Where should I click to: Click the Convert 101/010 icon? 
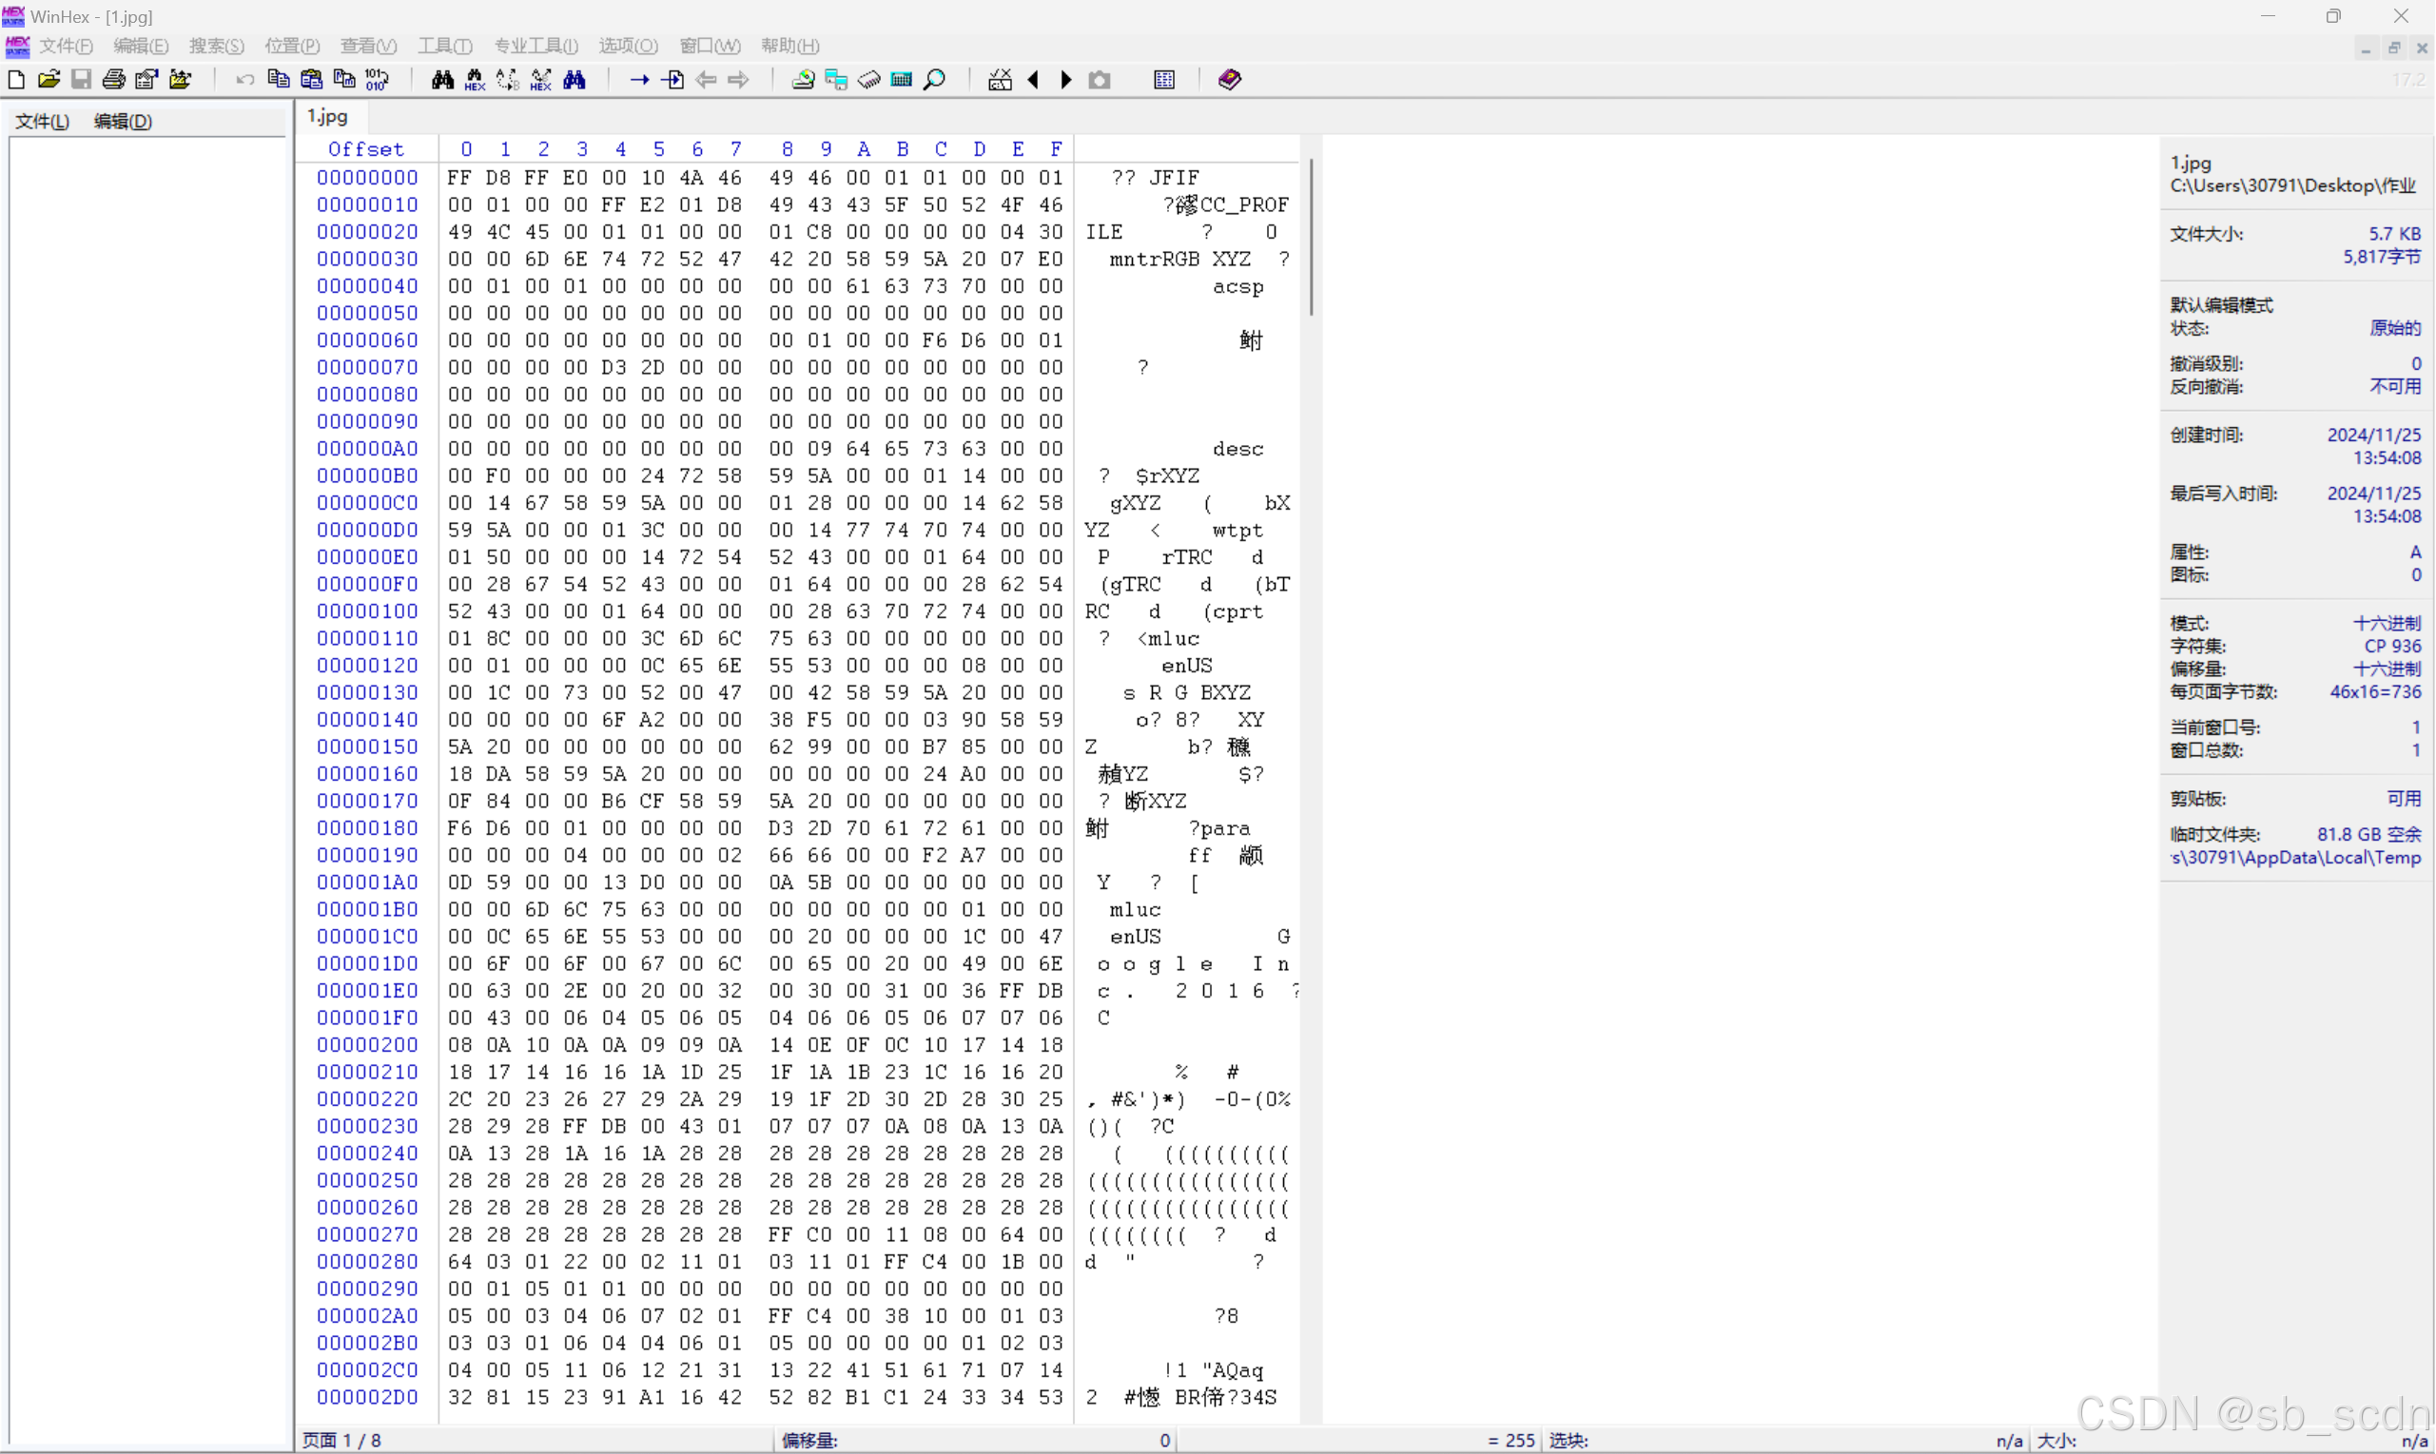point(377,79)
